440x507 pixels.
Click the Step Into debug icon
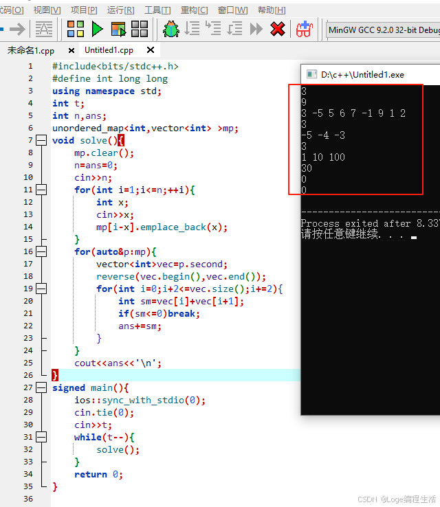[x=213, y=28]
